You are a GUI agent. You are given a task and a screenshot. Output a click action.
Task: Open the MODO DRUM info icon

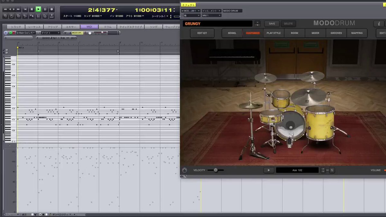tap(379, 24)
